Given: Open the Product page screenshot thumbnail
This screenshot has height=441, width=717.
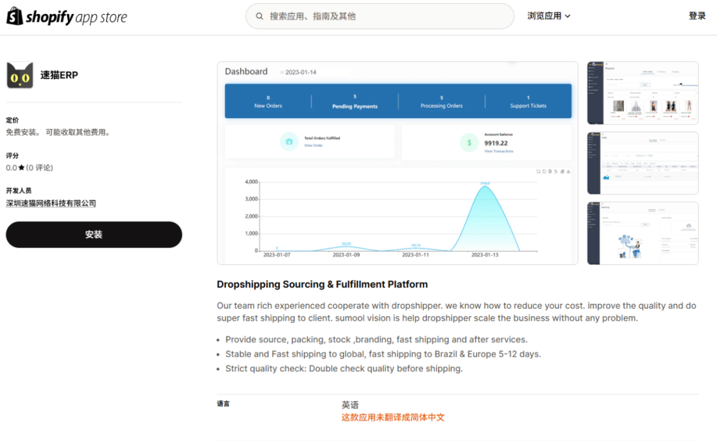Looking at the screenshot, I should point(643,93).
